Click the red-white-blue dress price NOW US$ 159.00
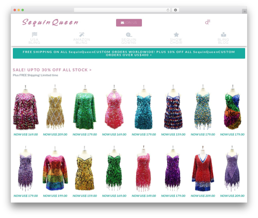The height and width of the screenshot is (218, 258). point(173,135)
